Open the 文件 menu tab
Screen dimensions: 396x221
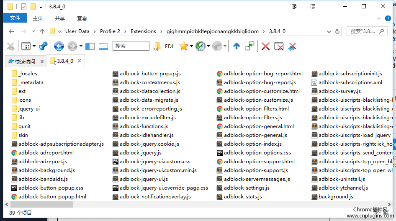(x=15, y=18)
